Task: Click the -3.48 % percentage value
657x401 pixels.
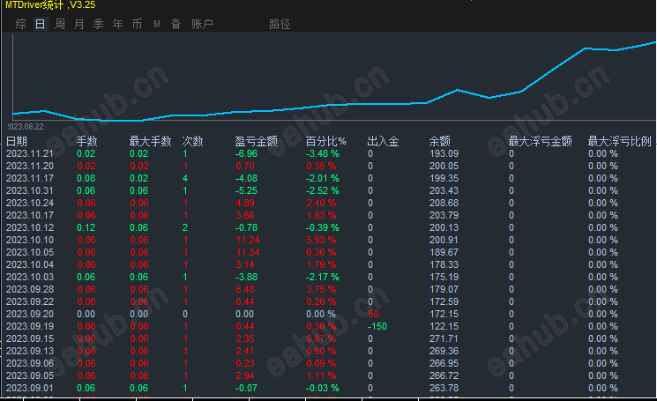Action: 322,153
